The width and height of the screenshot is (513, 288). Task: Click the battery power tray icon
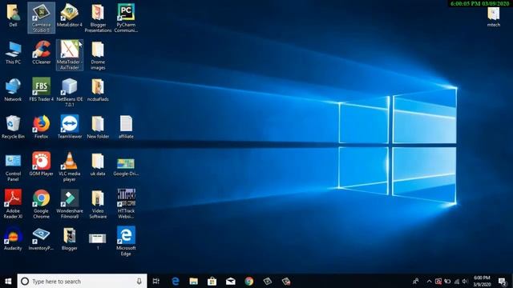tap(447, 281)
